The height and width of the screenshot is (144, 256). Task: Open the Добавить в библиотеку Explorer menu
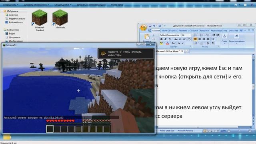pos(36,5)
